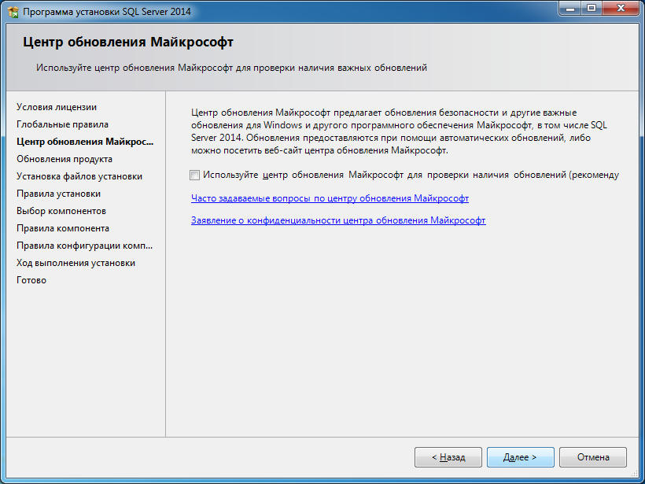The image size is (645, 484).
Task: Click the SQL Server setup icon in title bar
Action: tap(13, 12)
